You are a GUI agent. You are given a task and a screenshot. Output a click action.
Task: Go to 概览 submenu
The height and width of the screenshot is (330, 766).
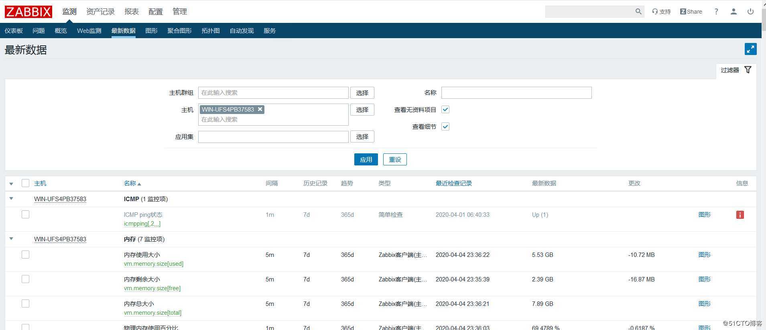[x=61, y=31]
